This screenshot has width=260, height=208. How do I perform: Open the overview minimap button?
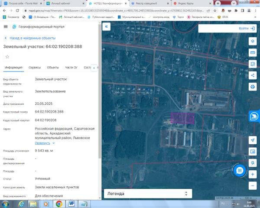pos(253,151)
